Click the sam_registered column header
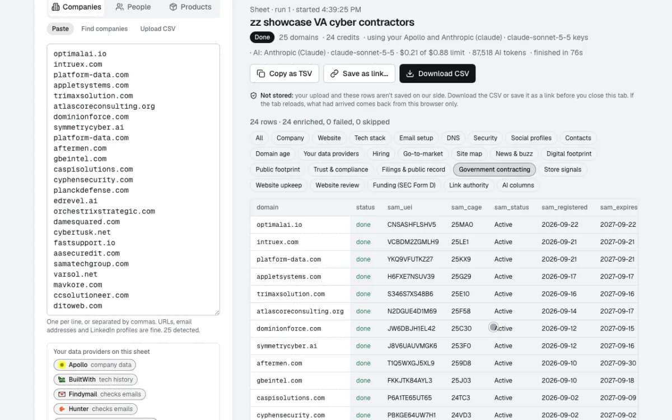Screen dimensions: 672x420 (x=564, y=207)
